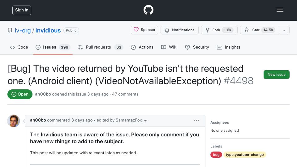
Task: Open the iv-org organization link
Action: [23, 30]
